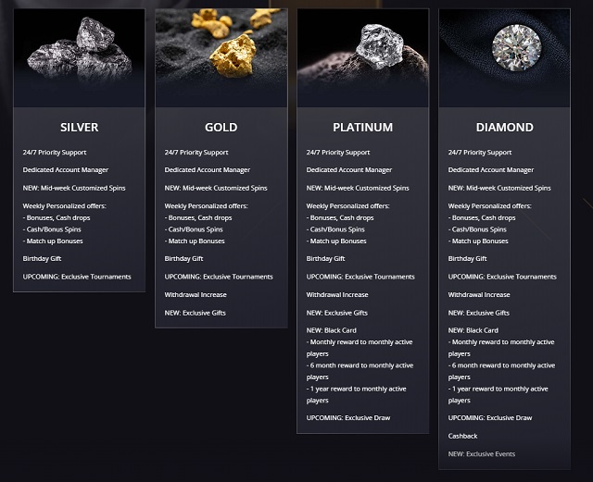The image size is (593, 482).
Task: Click the cut diamond image
Action: 504,57
